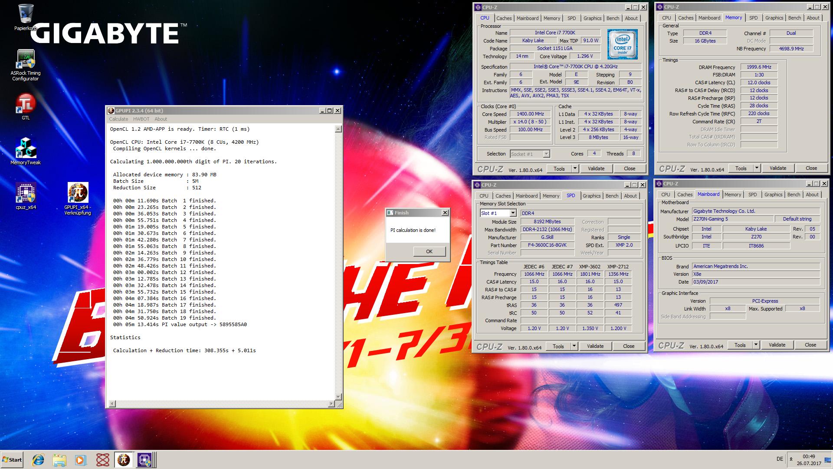This screenshot has width=833, height=469.
Task: Click the Windows Start button
Action: click(12, 460)
